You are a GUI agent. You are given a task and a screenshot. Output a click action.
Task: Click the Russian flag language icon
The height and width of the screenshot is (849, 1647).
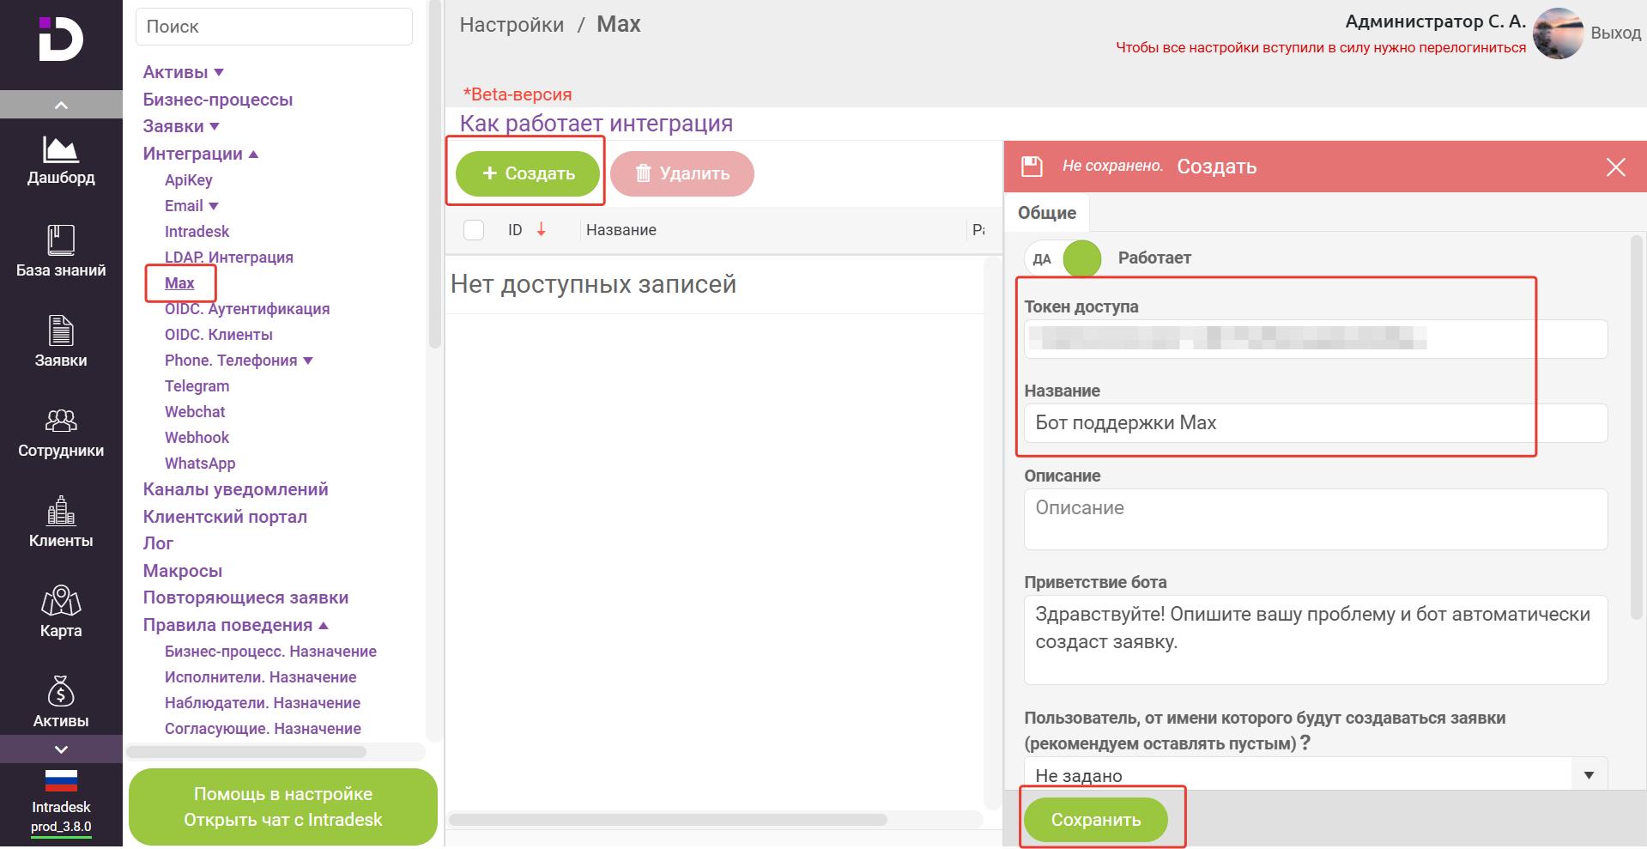(61, 779)
